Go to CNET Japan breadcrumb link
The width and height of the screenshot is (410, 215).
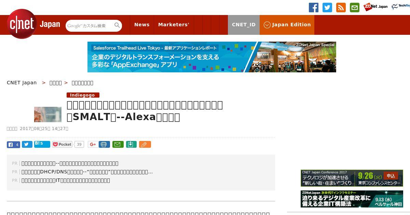[x=22, y=83]
